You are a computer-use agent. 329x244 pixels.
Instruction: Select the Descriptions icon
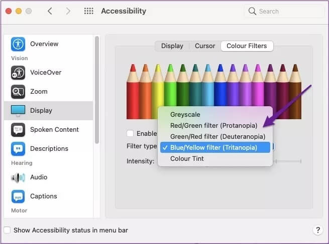18,149
